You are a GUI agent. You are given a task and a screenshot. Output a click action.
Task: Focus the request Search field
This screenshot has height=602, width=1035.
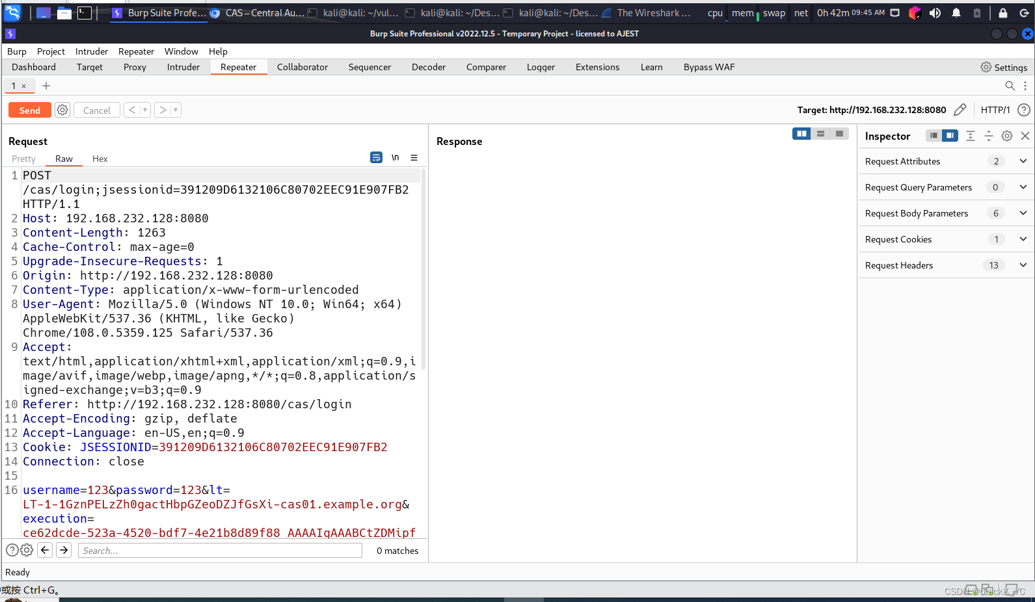tap(220, 550)
